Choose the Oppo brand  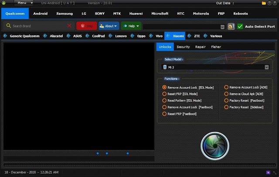(141, 36)
